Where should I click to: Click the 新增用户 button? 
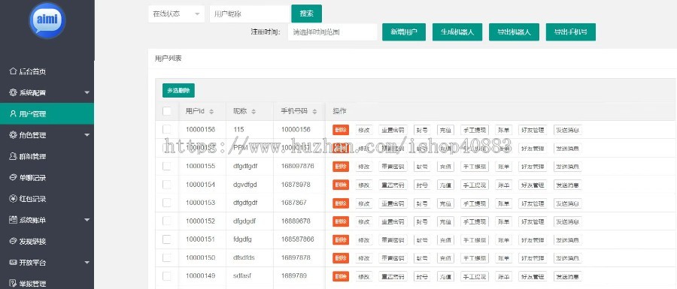tap(404, 32)
